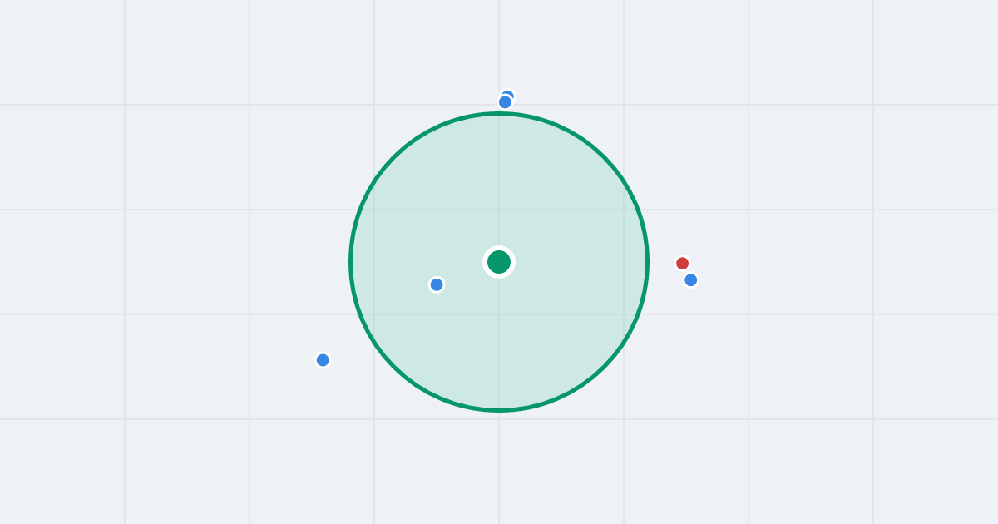Screen dimensions: 998x524
Task: Select the red dot marker
Action: point(682,263)
